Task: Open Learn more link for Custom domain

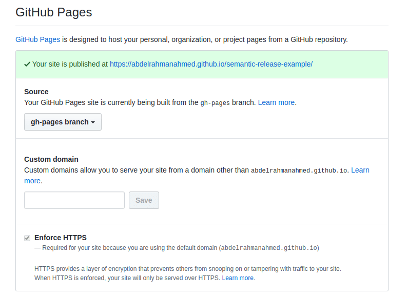Action: tap(360, 170)
